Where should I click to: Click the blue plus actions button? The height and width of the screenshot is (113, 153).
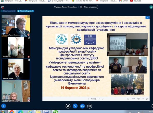(x=4, y=106)
